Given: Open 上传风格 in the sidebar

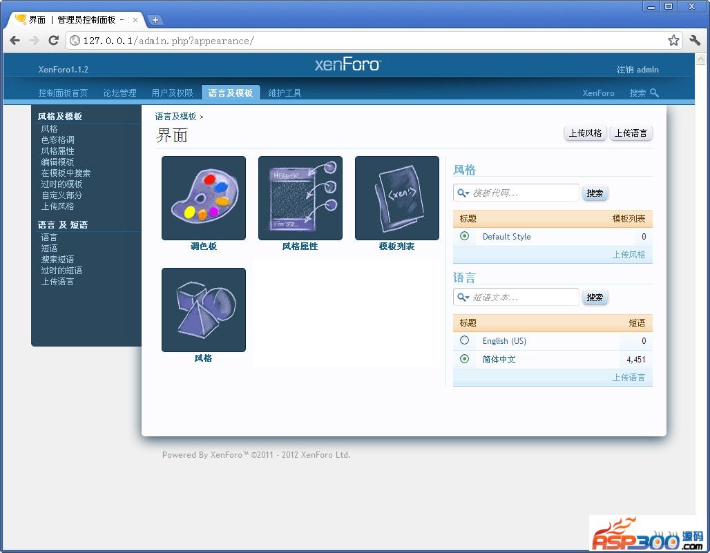Looking at the screenshot, I should coord(57,206).
